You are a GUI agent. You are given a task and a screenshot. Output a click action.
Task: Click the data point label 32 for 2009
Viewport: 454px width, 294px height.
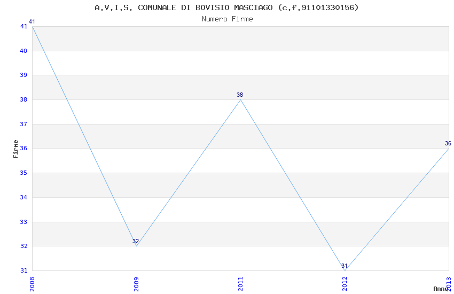tap(136, 241)
